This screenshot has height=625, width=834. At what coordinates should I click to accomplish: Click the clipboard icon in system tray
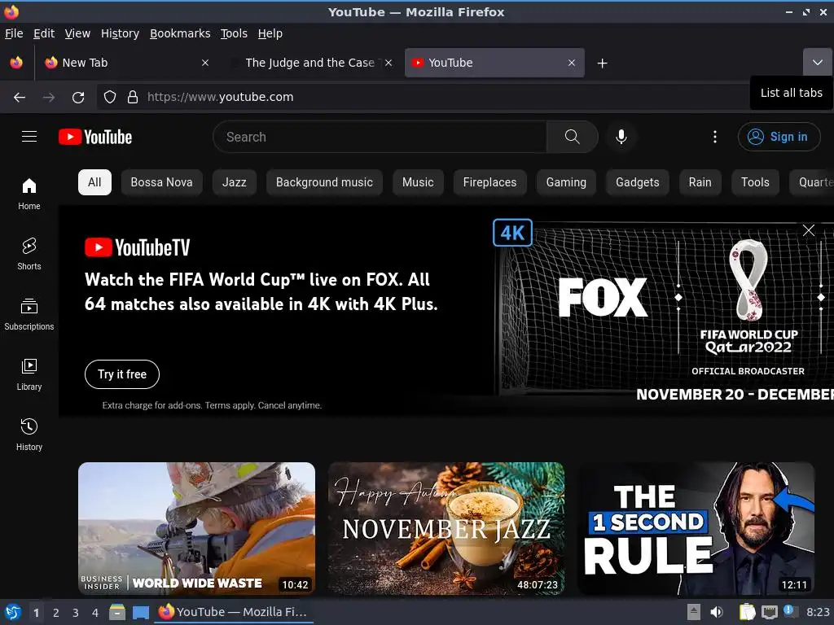tap(748, 612)
